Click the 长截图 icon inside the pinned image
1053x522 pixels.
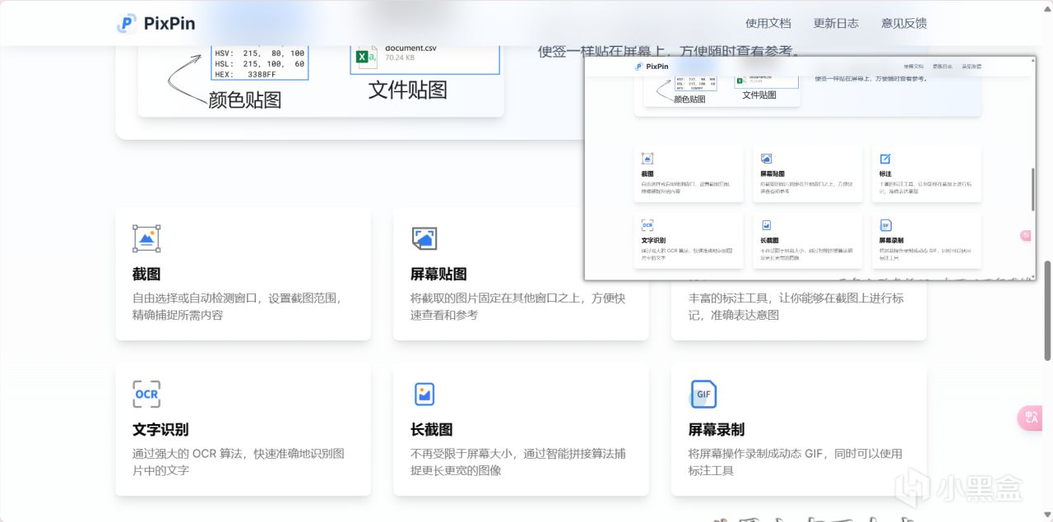[x=766, y=225]
